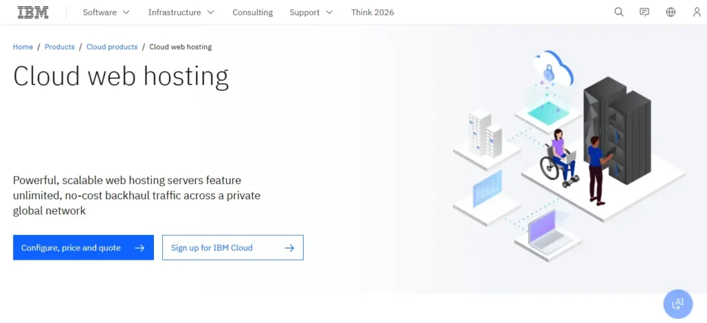
Task: Open the user profile icon
Action: click(697, 12)
